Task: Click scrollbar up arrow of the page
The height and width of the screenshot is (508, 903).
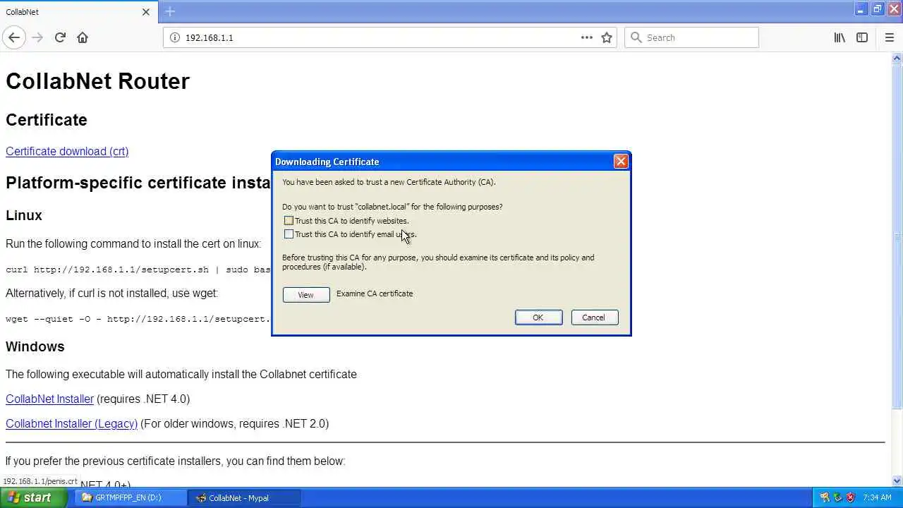Action: tap(897, 59)
